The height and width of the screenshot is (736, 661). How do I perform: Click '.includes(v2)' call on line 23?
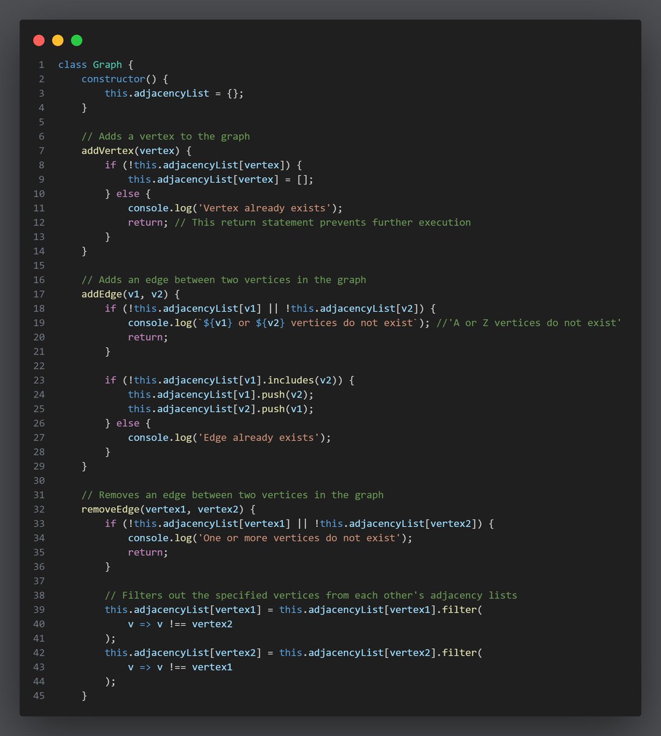pyautogui.click(x=302, y=380)
